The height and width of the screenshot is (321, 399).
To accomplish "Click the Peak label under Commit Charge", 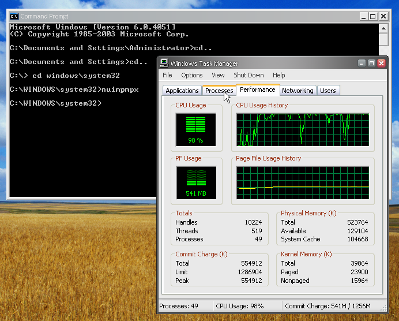I will 182,281.
